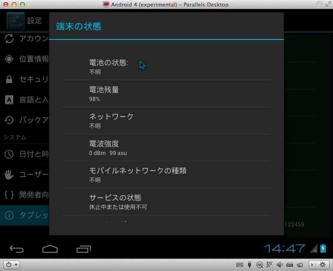Image resolution: width=333 pixels, height=271 pixels.
Task: Select the モバイルネットワークの種類 row
Action: click(166, 175)
